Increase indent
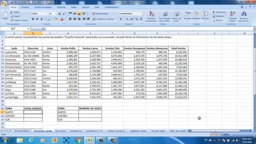The width and height of the screenshot is (256, 144). point(88,19)
